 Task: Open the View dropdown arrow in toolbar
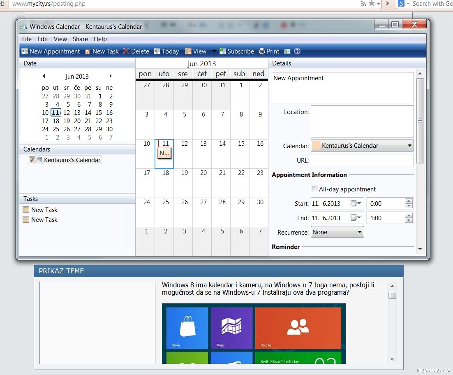point(214,51)
